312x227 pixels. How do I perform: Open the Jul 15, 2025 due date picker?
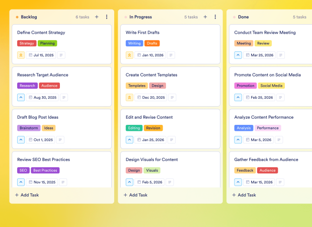coord(42,55)
